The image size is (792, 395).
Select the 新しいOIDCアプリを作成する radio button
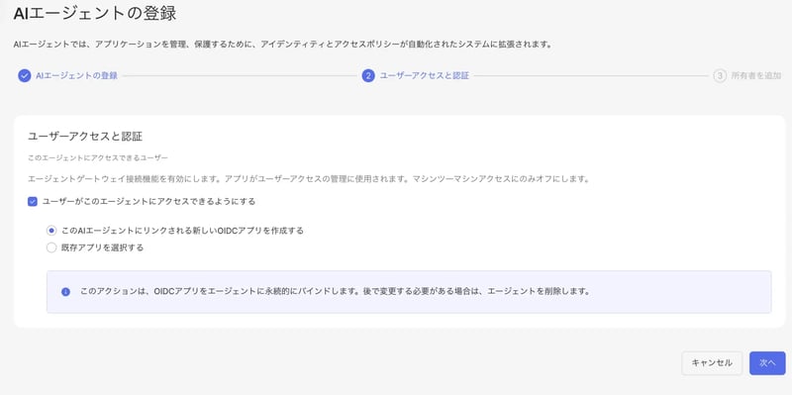coord(51,231)
